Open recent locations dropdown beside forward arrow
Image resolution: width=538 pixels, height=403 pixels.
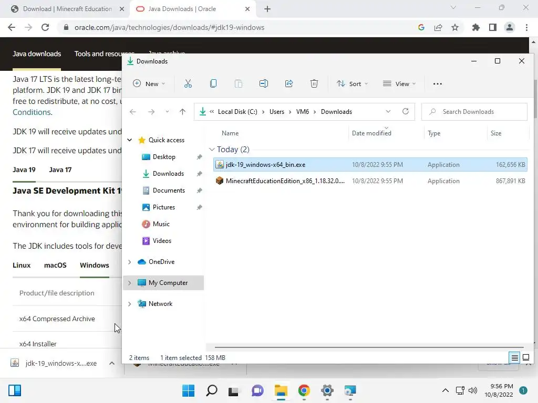[x=167, y=112]
